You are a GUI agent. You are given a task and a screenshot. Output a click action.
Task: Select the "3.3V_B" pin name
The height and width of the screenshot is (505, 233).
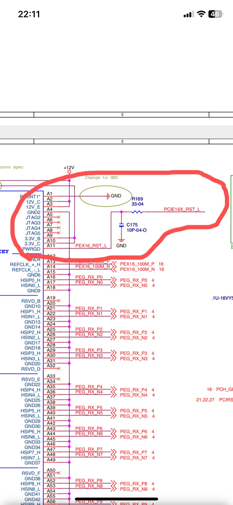point(32,239)
